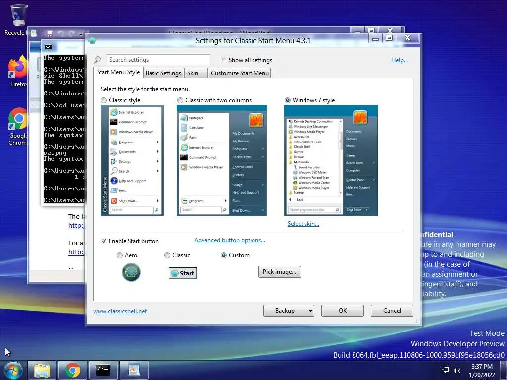Click the Classic style preview thumbnail
This screenshot has width=507, height=380.
point(132,161)
